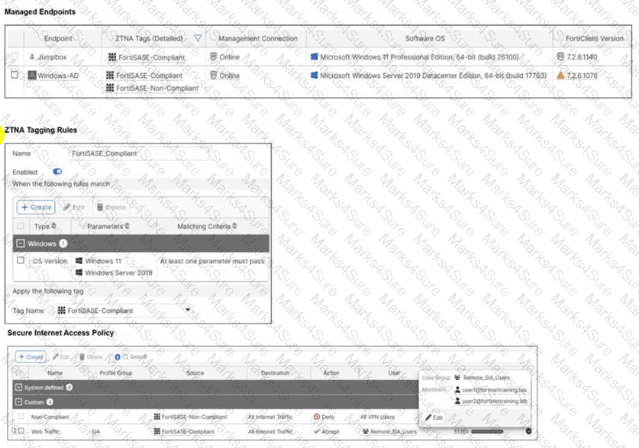639x448 pixels.
Task: Click the progress bar in the Web Traffic row
Action: [x=496, y=431]
